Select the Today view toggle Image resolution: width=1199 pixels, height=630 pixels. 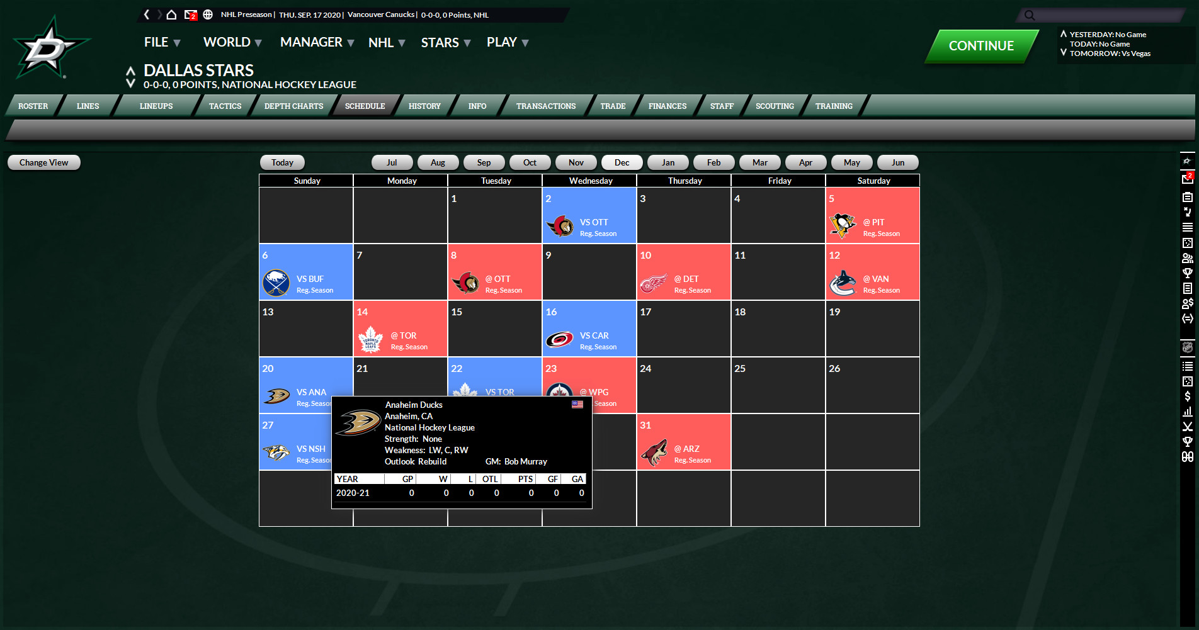tap(281, 162)
